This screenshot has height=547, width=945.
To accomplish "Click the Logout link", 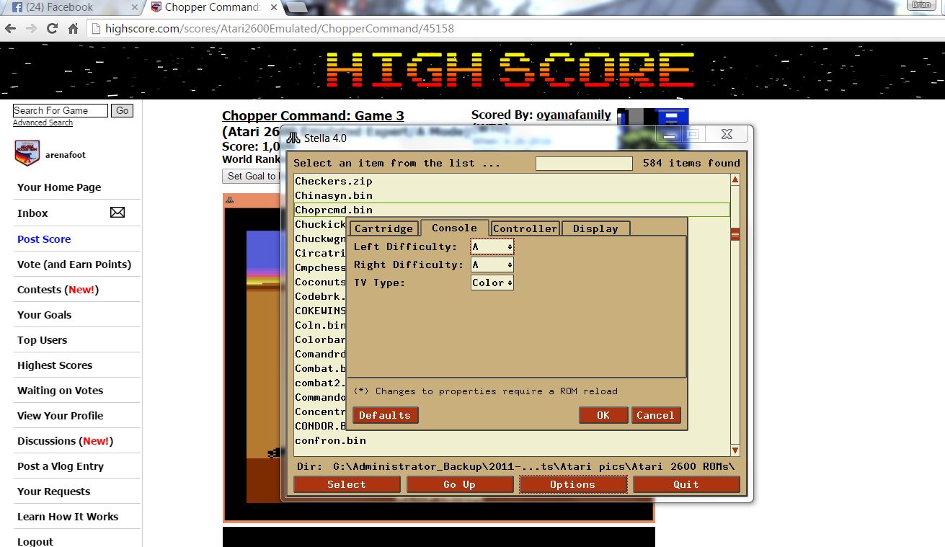I will [x=35, y=541].
